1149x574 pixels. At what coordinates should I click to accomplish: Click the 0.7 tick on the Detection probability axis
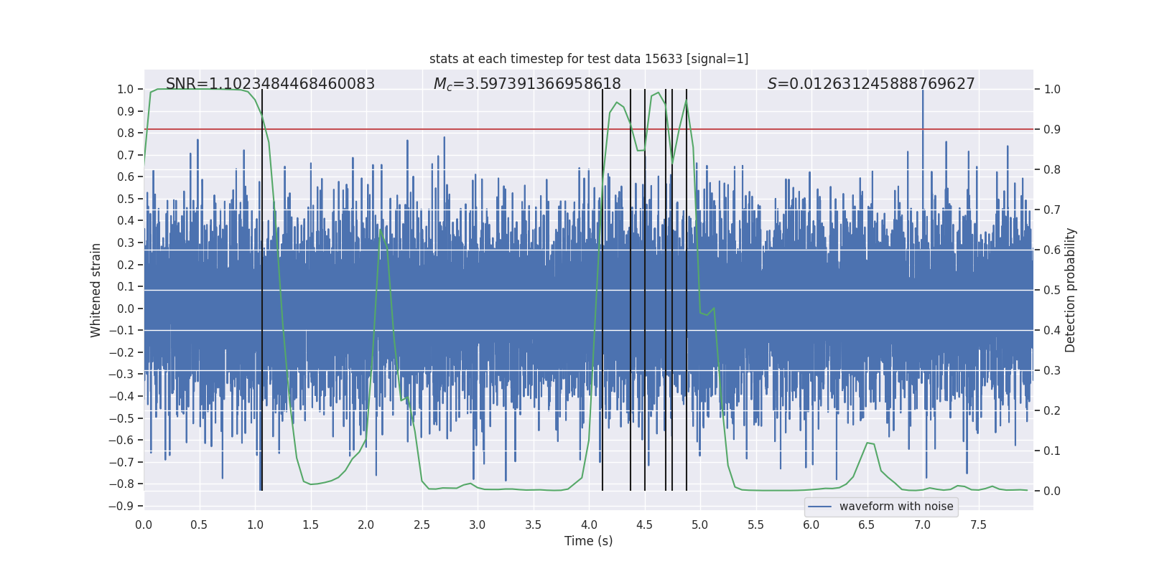click(x=1052, y=210)
